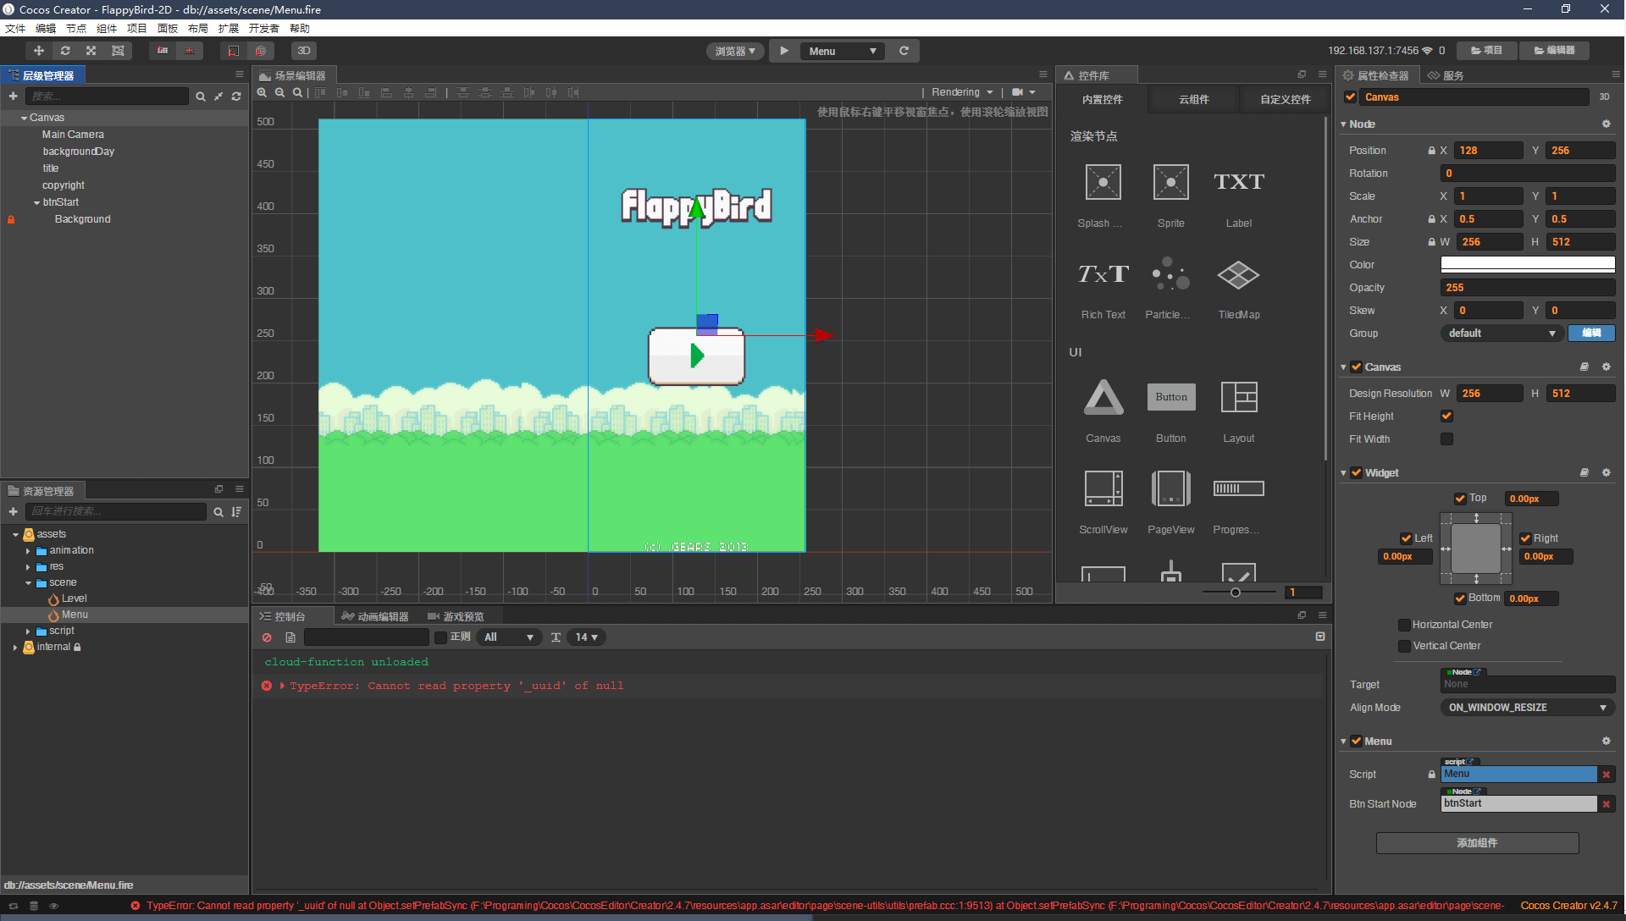Open the Rendering mode dropdown
The height and width of the screenshot is (921, 1626).
point(962,92)
